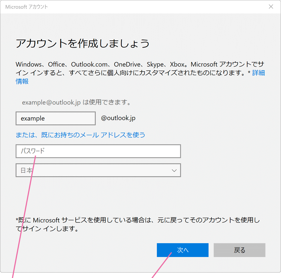The height and width of the screenshot is (278, 281).
Task: Click the アカウントを作成しましょう heading
Action: [83, 43]
